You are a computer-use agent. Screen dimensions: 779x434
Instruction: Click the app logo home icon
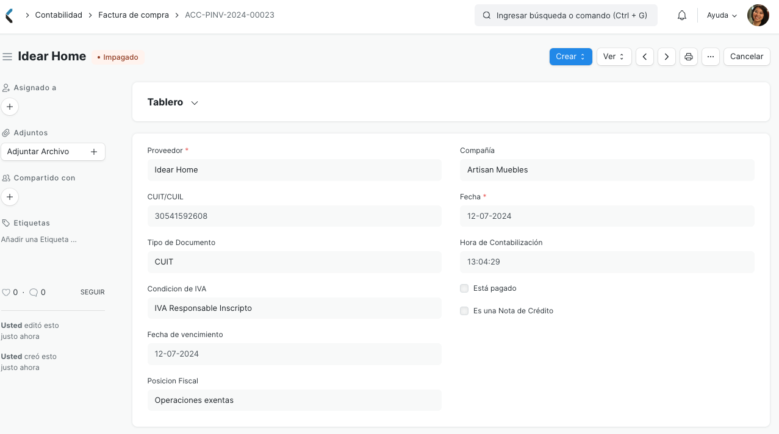click(x=9, y=15)
